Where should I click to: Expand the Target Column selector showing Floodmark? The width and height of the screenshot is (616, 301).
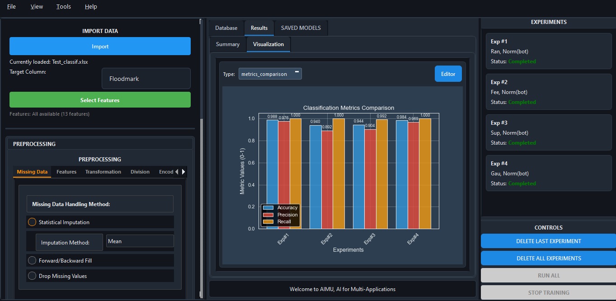[x=146, y=78]
